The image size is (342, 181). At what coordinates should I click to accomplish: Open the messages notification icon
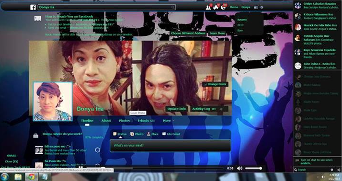[216, 7]
